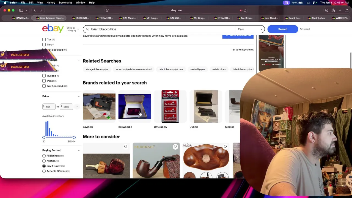Open Control Center from menu bar
Viewport: 352px width, 198px height.
(x=314, y=2)
